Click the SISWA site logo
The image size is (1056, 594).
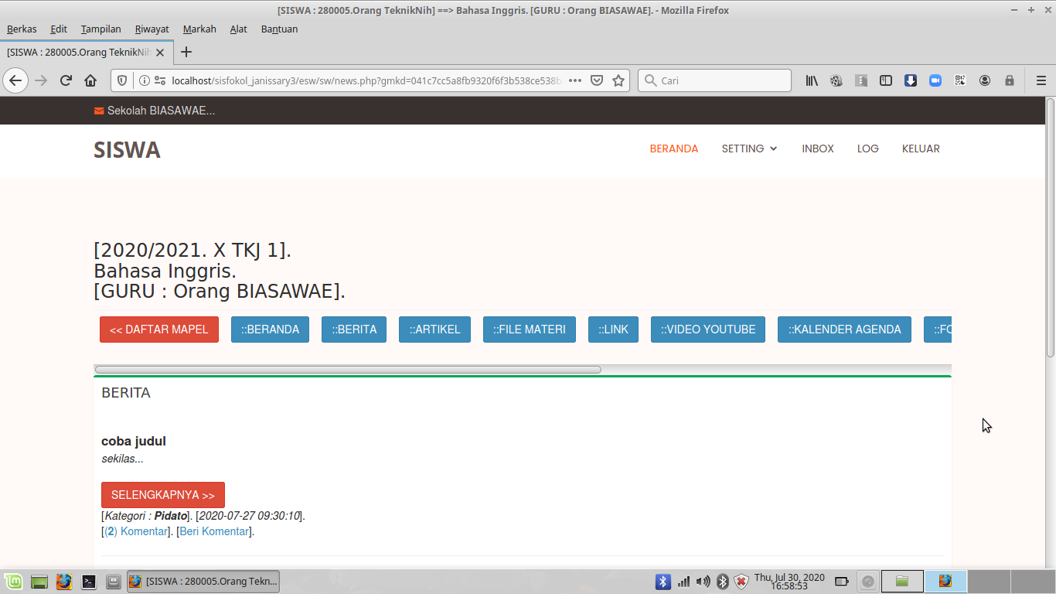pyautogui.click(x=127, y=150)
